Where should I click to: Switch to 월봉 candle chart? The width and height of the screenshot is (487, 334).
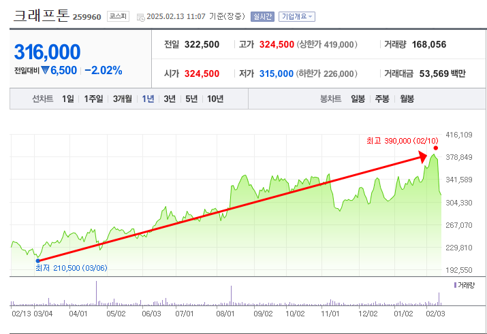[x=407, y=99]
